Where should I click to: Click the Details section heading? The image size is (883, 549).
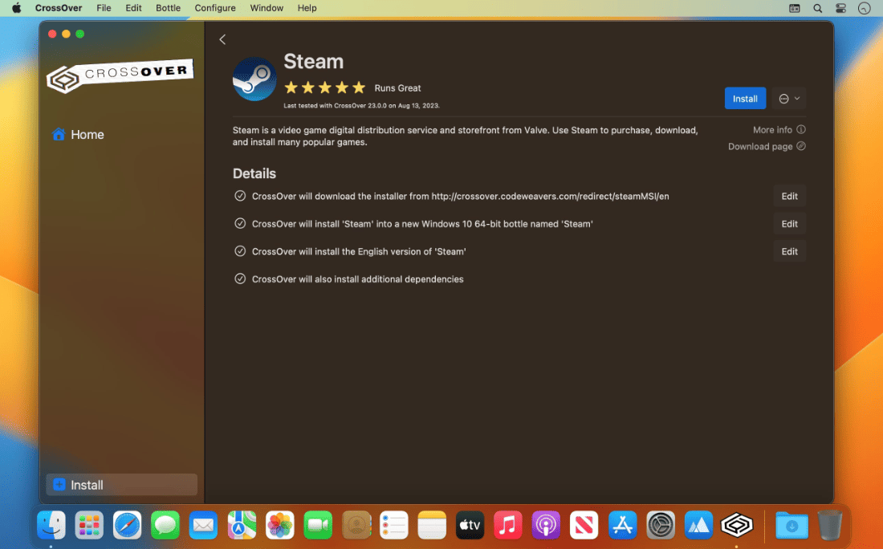click(254, 173)
